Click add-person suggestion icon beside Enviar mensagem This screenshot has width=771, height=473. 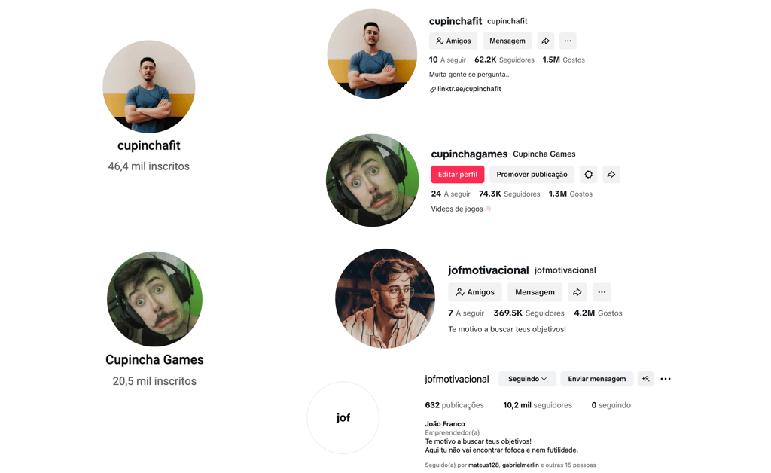coord(645,379)
